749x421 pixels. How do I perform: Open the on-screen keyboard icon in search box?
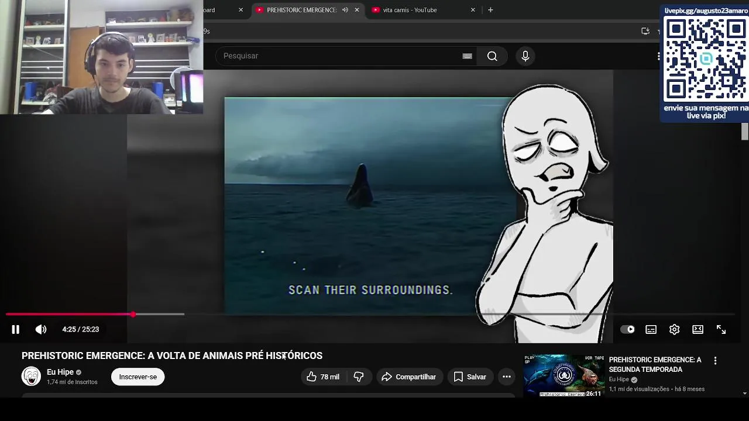tap(467, 56)
